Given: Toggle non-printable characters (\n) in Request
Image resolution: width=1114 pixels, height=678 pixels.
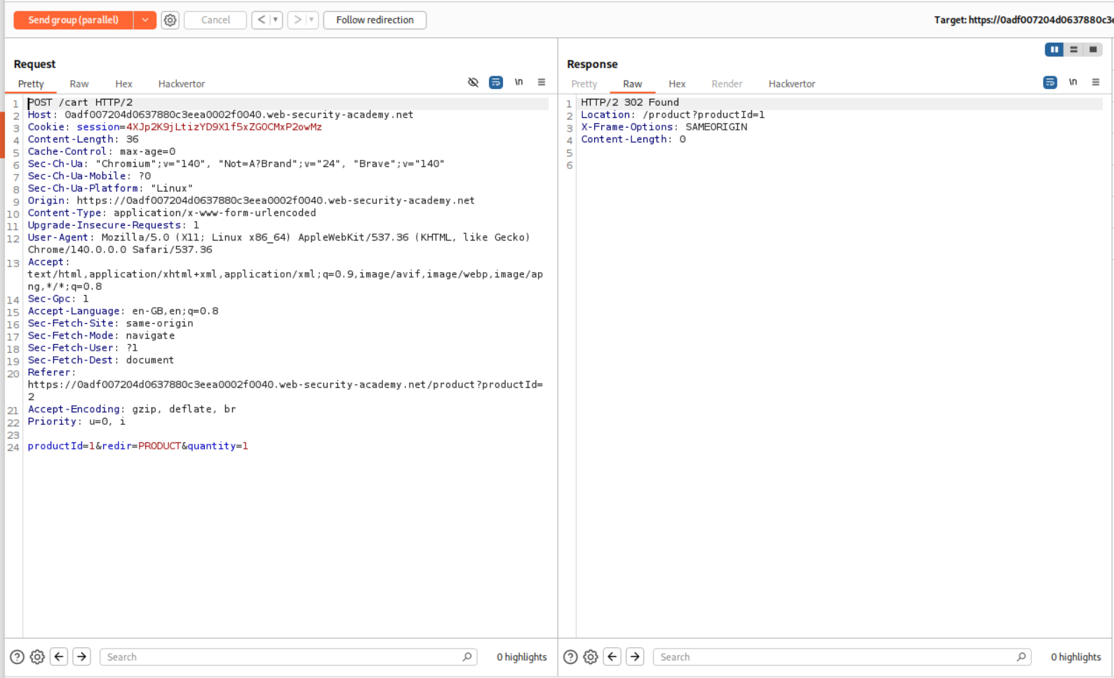Looking at the screenshot, I should coord(518,82).
